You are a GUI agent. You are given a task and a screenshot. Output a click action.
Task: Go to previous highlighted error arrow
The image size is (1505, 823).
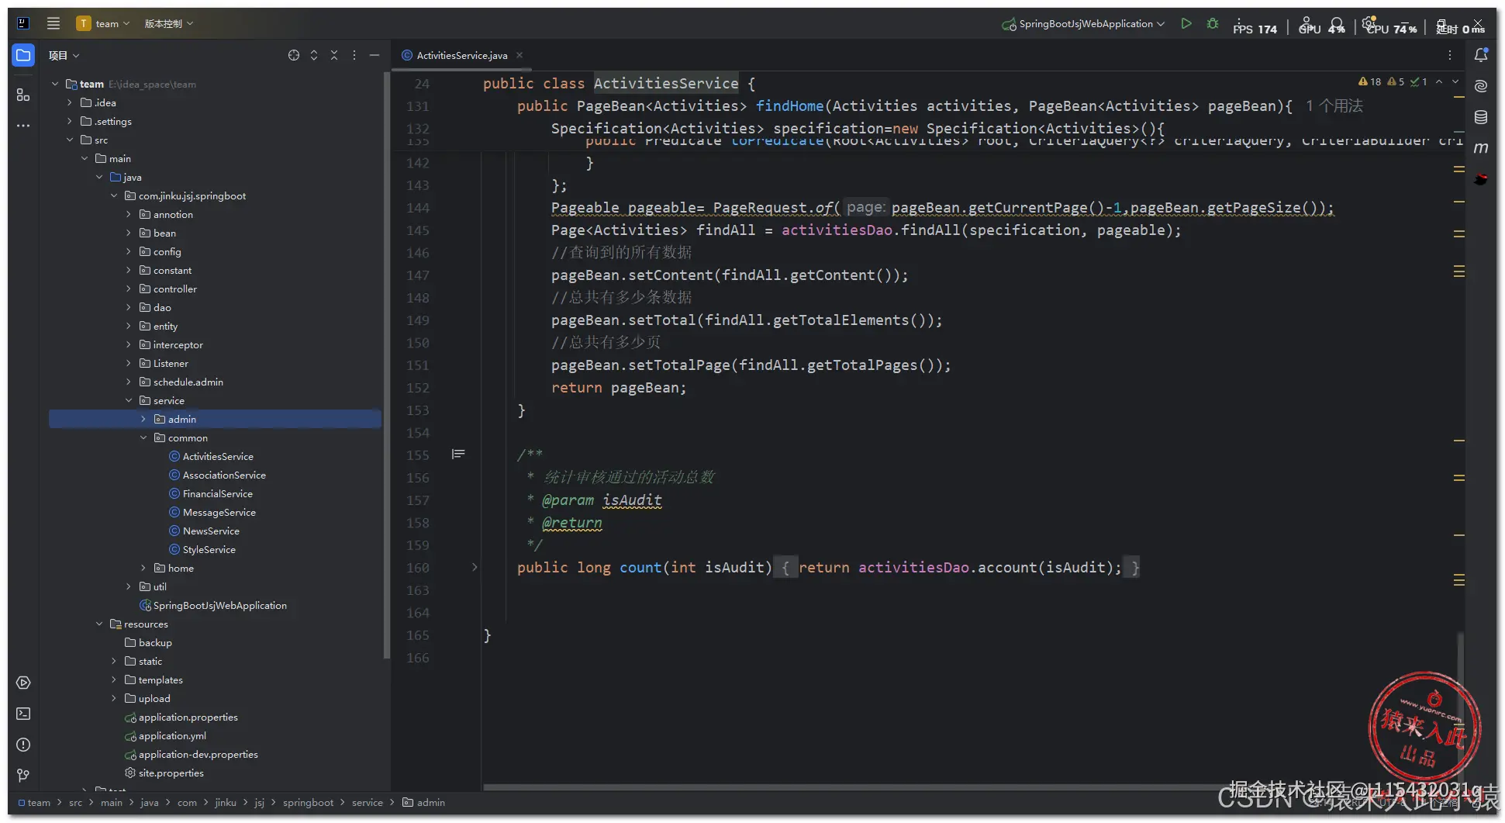point(1439,81)
